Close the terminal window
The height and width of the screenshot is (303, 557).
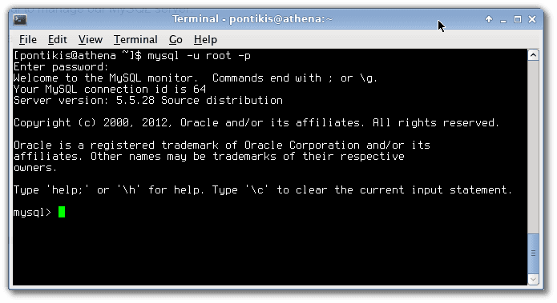pos(532,19)
